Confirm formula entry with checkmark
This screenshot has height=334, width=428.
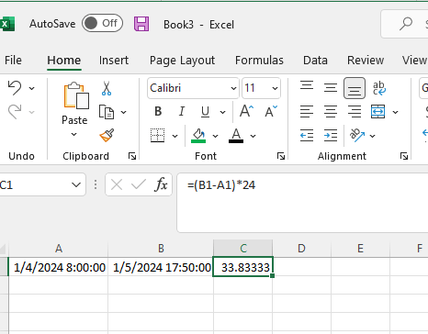coord(139,184)
